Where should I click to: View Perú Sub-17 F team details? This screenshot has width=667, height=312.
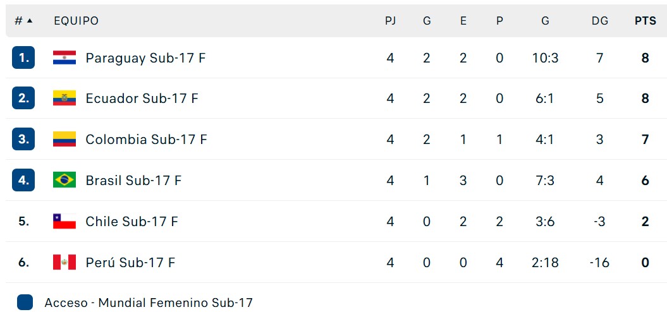(x=130, y=262)
